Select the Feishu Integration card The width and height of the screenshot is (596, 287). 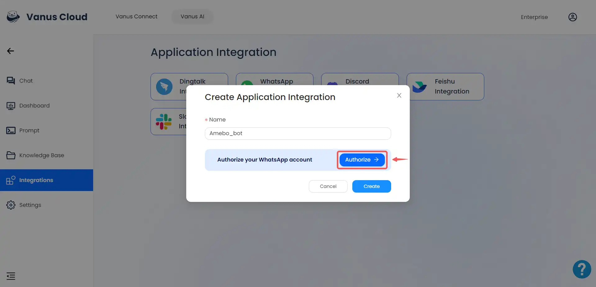coord(445,87)
